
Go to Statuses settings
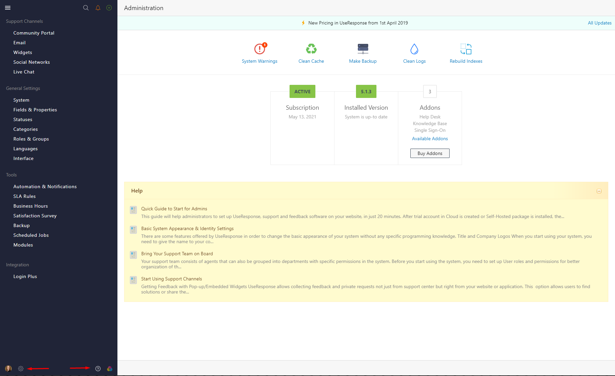click(23, 119)
